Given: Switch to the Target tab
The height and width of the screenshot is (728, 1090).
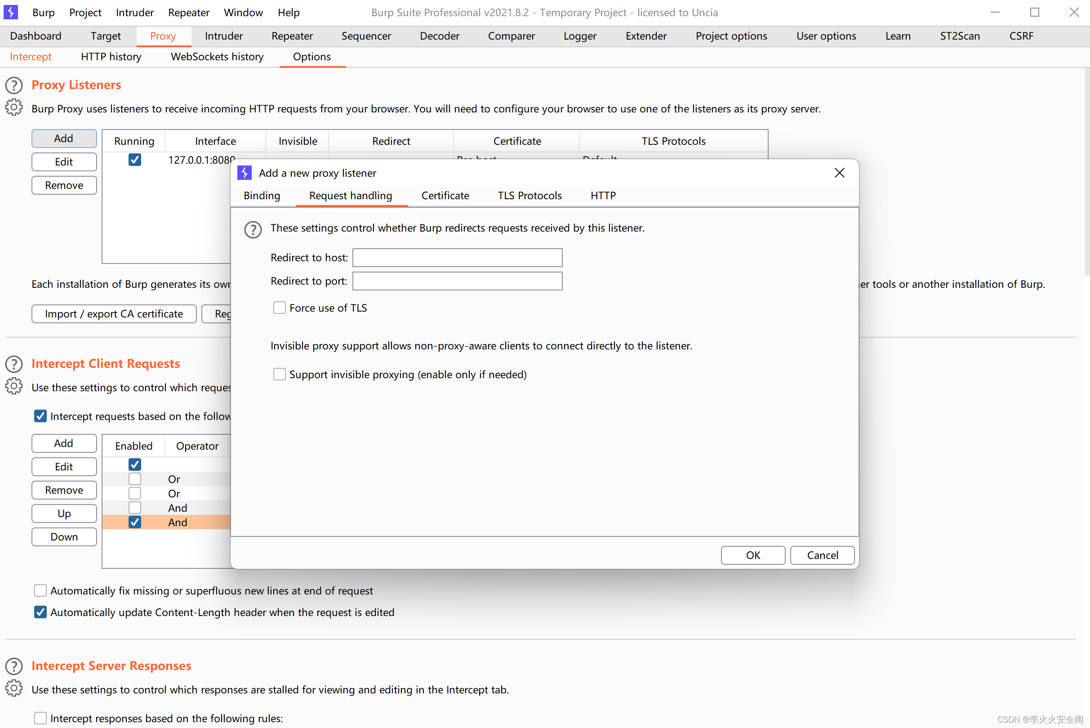Looking at the screenshot, I should pyautogui.click(x=105, y=36).
